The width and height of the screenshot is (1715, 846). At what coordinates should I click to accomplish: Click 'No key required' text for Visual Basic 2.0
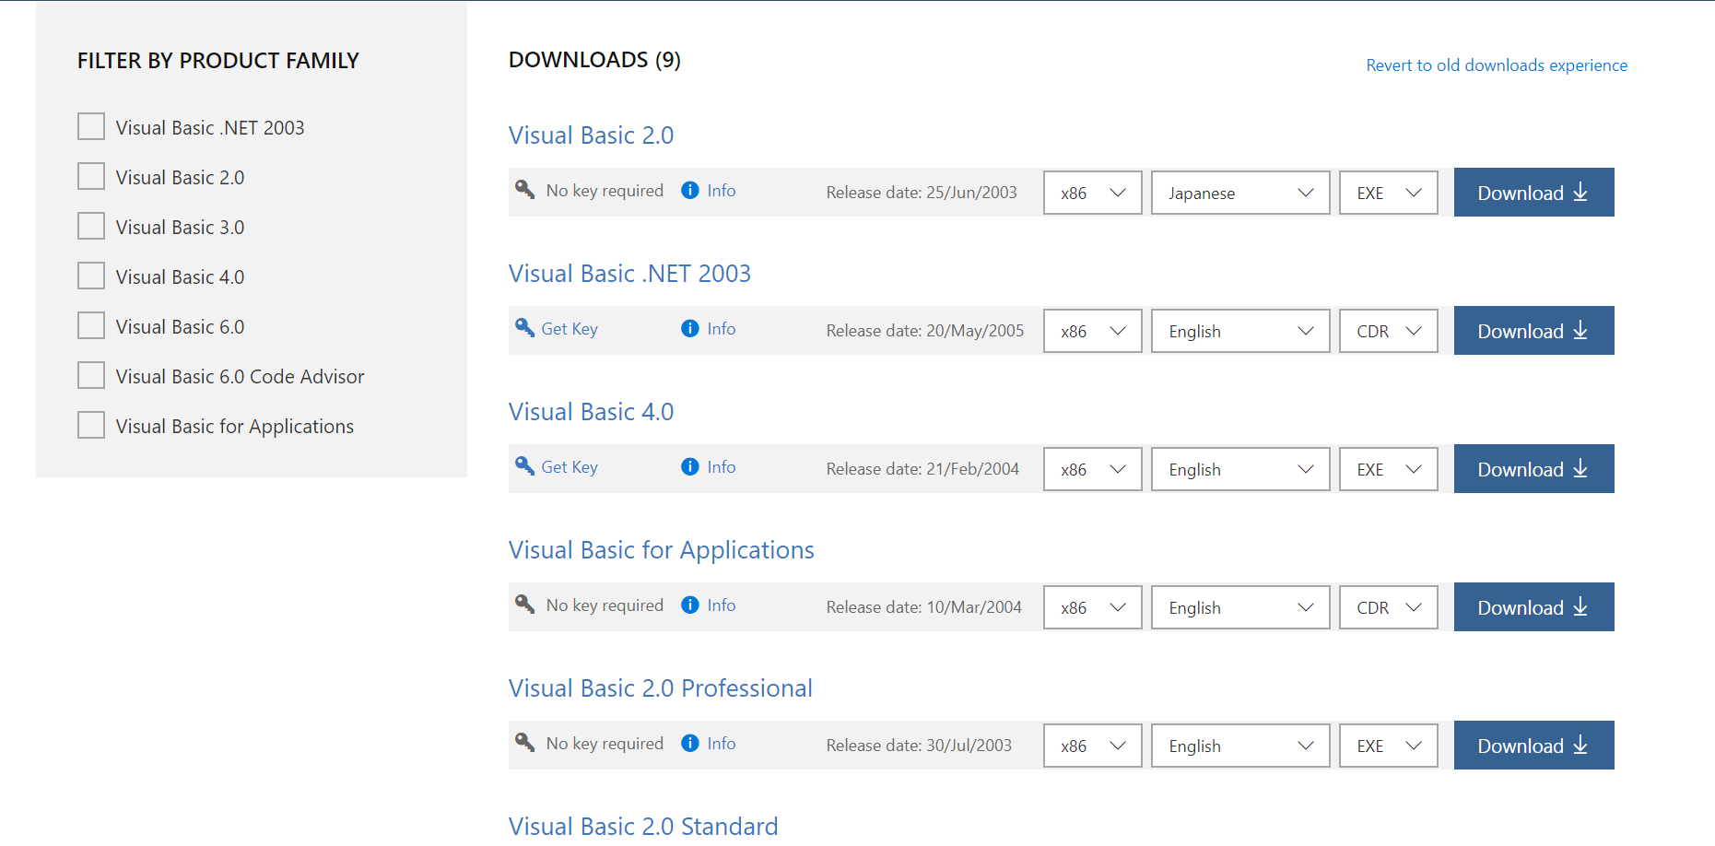coord(605,191)
